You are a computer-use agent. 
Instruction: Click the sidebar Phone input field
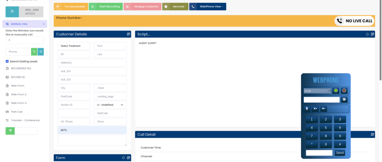18,52
